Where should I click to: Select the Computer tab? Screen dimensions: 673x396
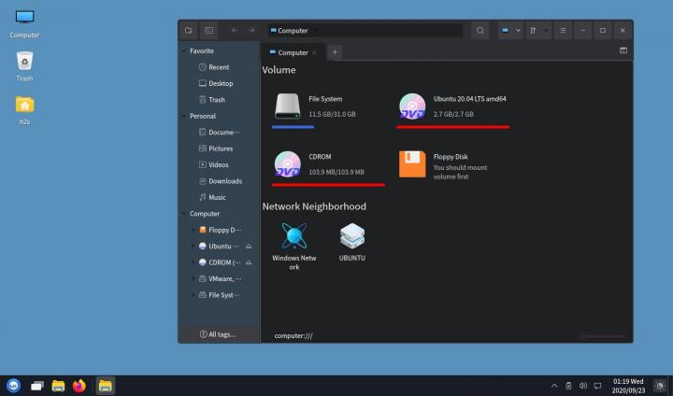pyautogui.click(x=292, y=52)
